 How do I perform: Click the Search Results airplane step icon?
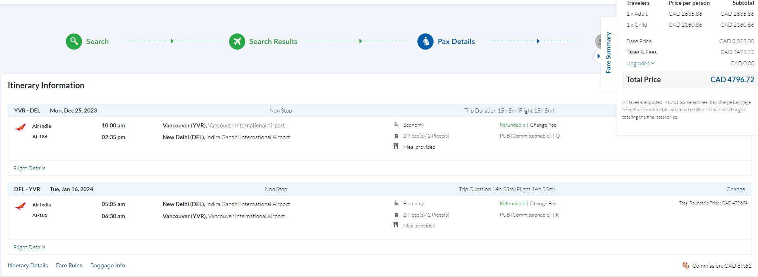[237, 41]
